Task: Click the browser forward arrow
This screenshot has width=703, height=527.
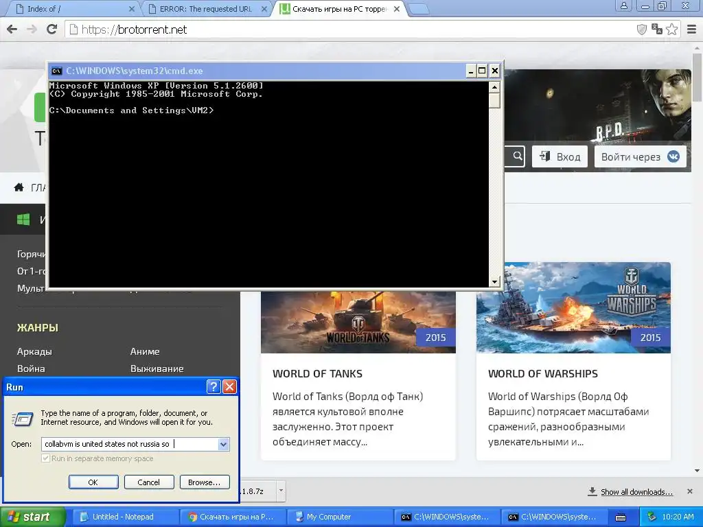Action: (x=32, y=30)
